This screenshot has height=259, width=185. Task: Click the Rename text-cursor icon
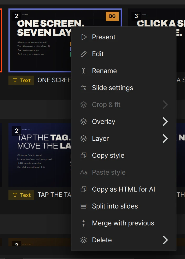[x=84, y=71]
